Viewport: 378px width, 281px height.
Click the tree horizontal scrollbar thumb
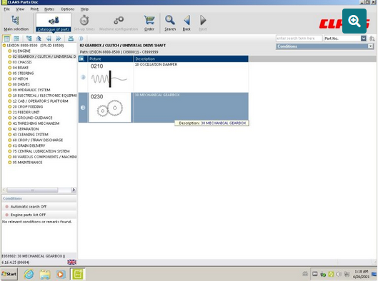pyautogui.click(x=32, y=190)
